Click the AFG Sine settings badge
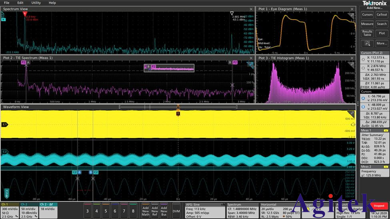The width and height of the screenshot is (390, 219). pyautogui.click(x=205, y=210)
